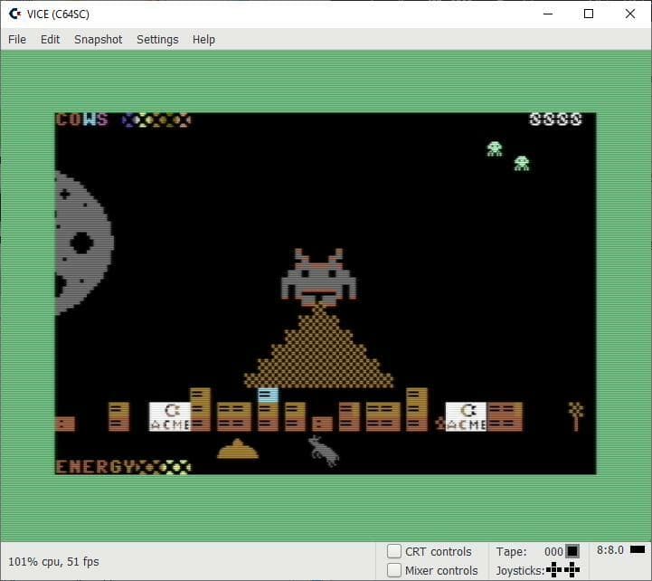Click the first joystick direction indicator
The height and width of the screenshot is (581, 652).
(x=553, y=570)
